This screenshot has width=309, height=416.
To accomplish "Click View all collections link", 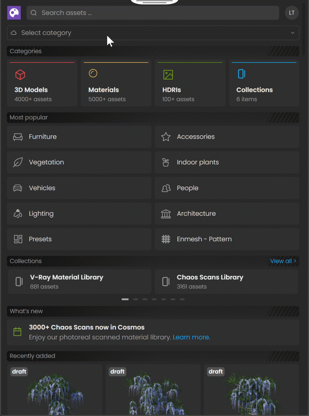I will coord(283,261).
